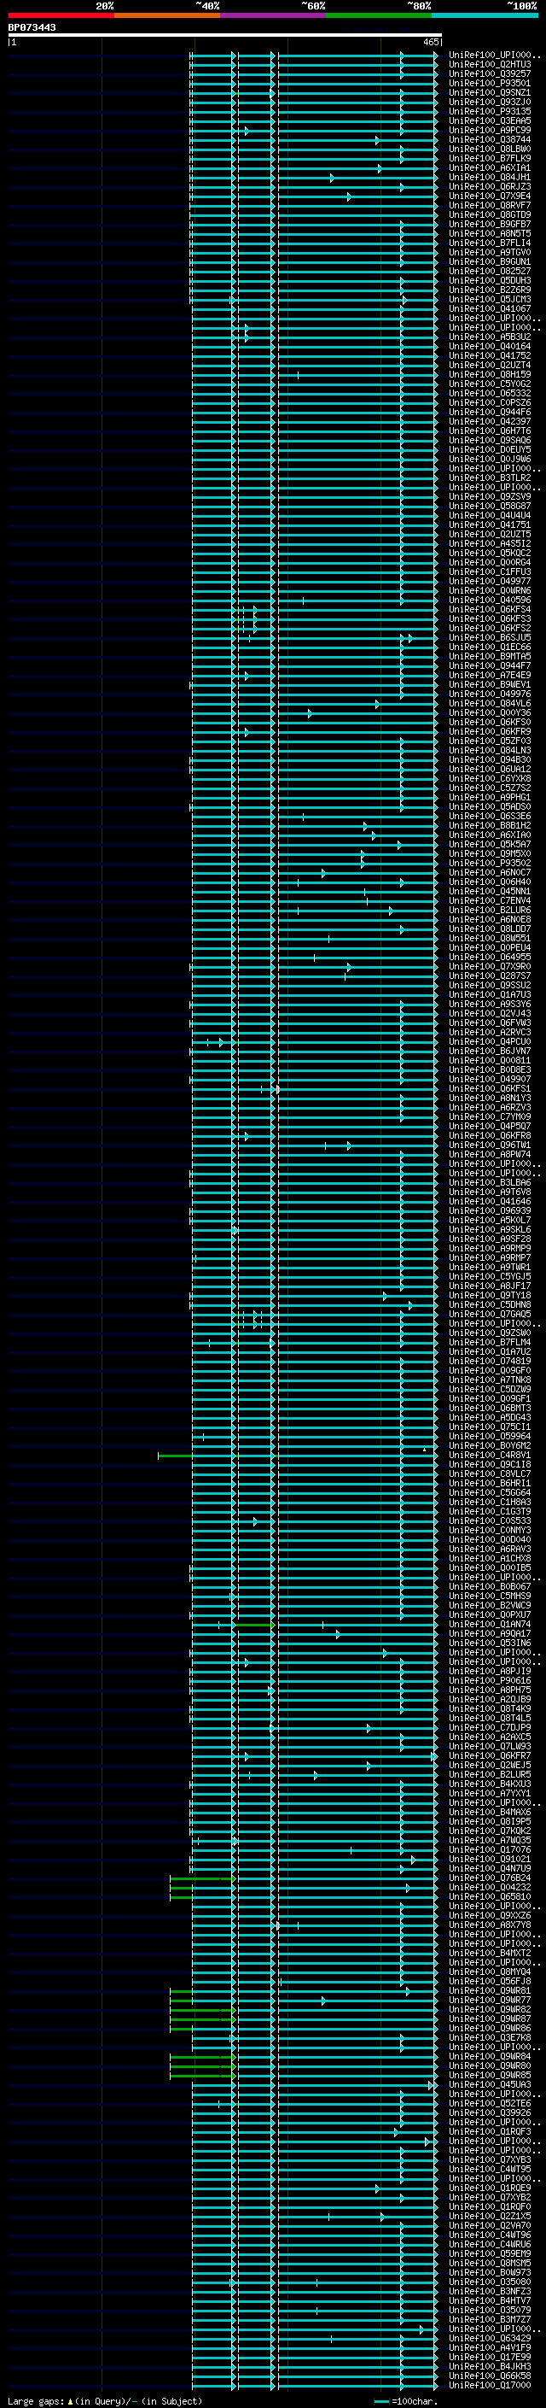Select the UniRef100_Q7X9E4 label
The width and height of the screenshot is (546, 2408).
[x=490, y=196]
